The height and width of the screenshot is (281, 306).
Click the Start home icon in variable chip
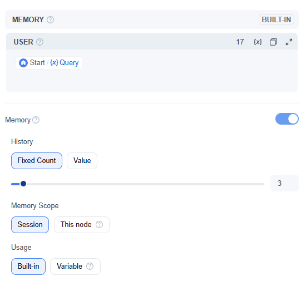[x=23, y=63]
